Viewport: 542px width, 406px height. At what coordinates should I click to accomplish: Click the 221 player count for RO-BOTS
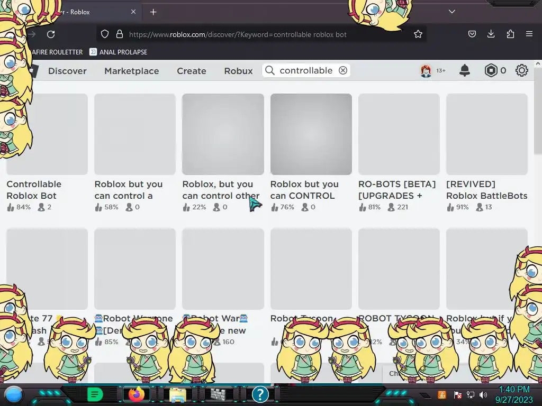click(398, 207)
